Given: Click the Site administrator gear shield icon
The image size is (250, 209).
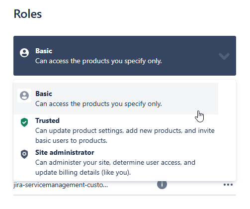Looking at the screenshot, I should coord(24,154).
